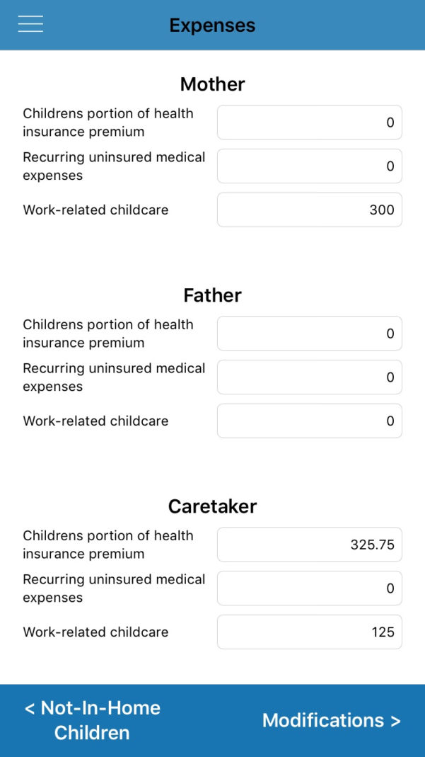Screen dimensions: 425x757
Task: Select Father's recurring uninsured medical expenses field
Action: (x=309, y=377)
